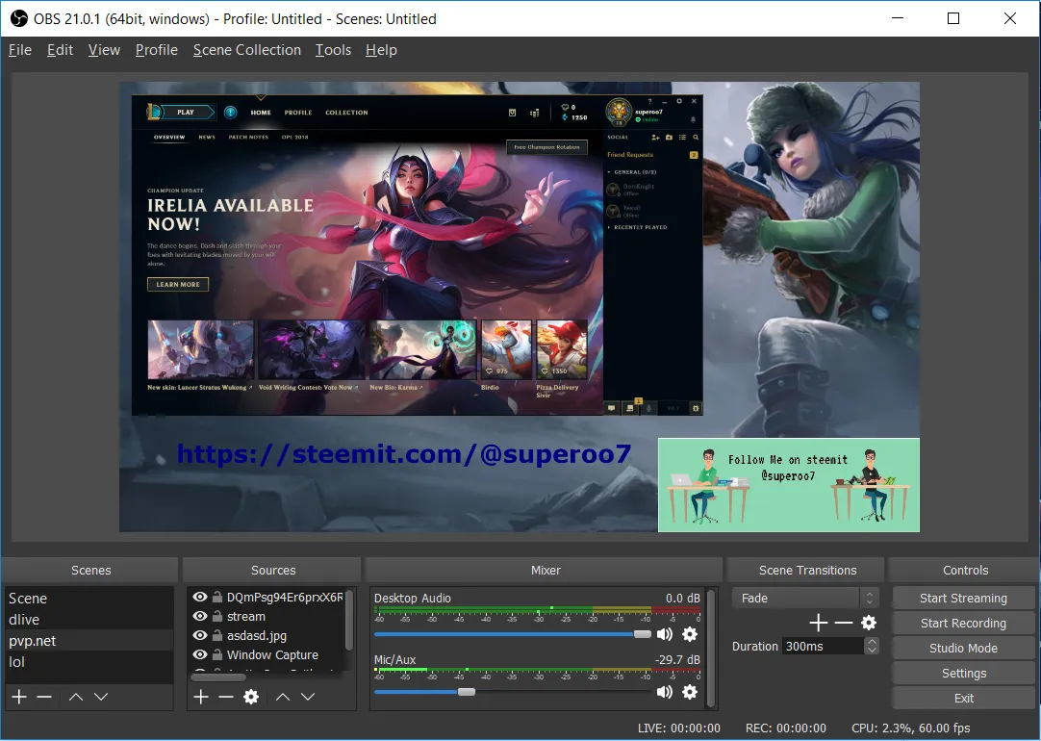The width and height of the screenshot is (1041, 741).
Task: Hide the Window Capture source
Action: (200, 654)
